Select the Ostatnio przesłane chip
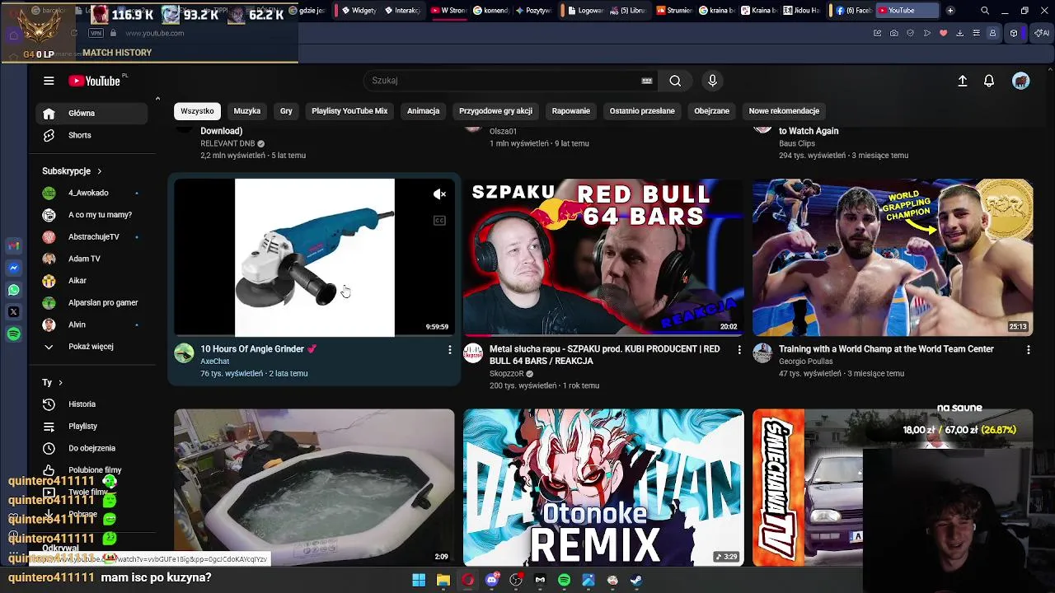This screenshot has width=1055, height=593. point(642,110)
